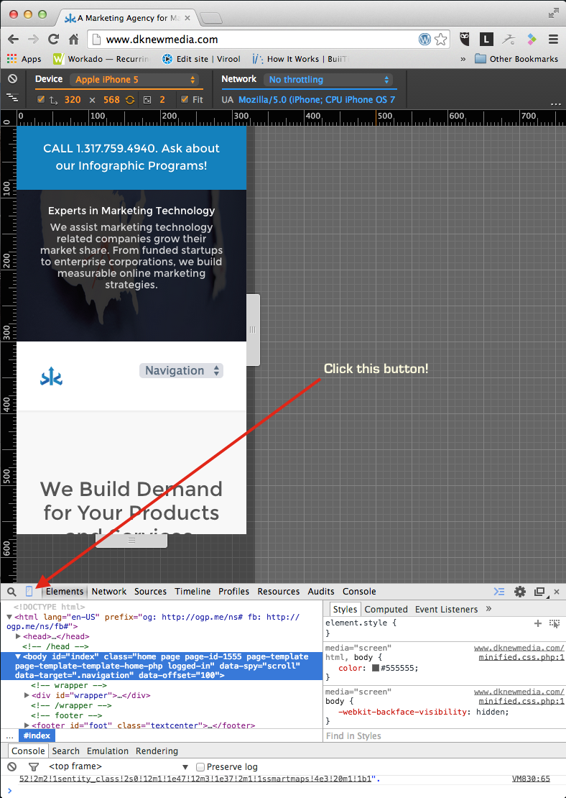This screenshot has height=798, width=566.
Task: Open Workado bookmark
Action: tap(101, 59)
